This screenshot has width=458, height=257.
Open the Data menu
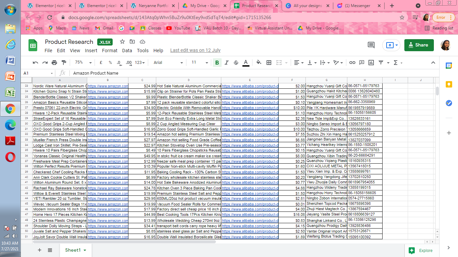(127, 51)
